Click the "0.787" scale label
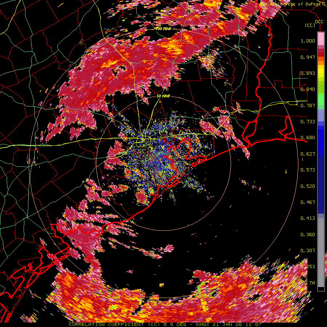Screen dimensions: 327x327 (308, 105)
